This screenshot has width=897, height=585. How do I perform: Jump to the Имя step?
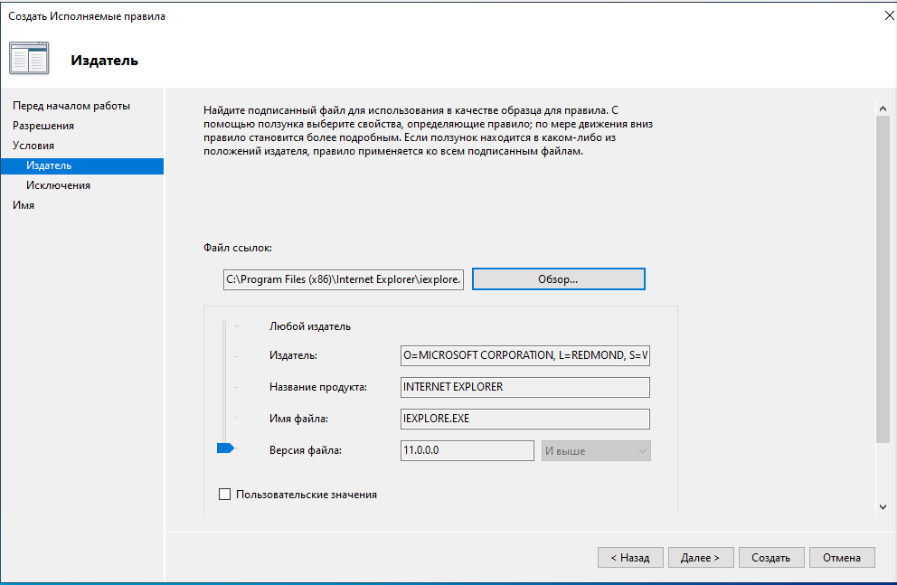point(24,205)
